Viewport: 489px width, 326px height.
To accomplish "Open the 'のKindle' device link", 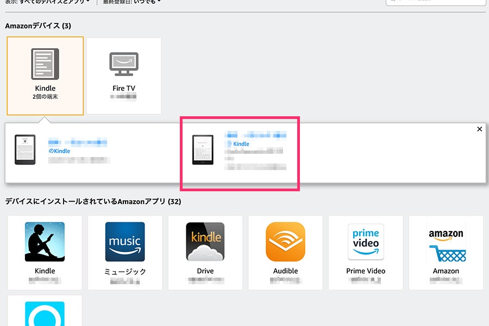I will click(x=59, y=151).
